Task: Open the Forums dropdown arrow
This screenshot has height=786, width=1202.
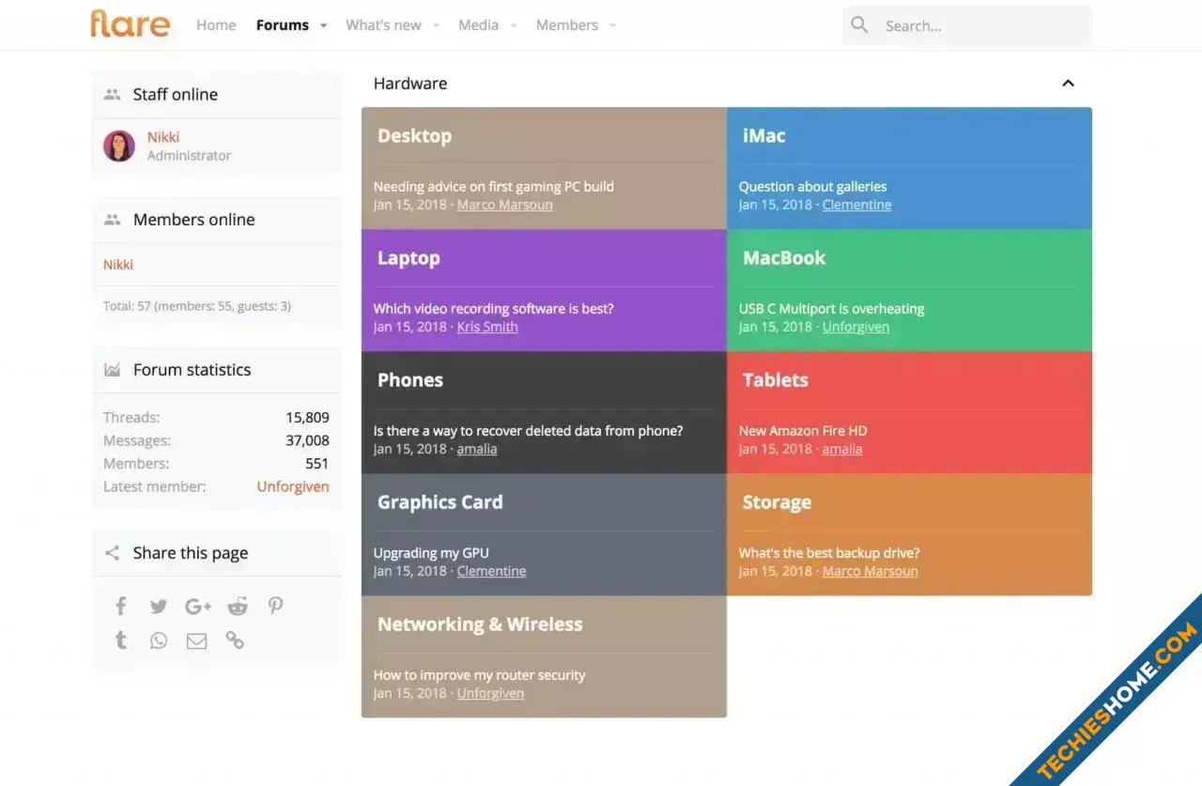Action: tap(323, 26)
